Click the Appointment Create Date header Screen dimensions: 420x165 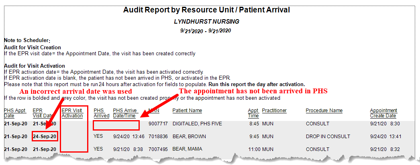(x=383, y=113)
